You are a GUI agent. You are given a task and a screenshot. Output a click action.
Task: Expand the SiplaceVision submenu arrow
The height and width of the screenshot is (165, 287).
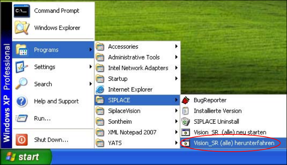click(176, 111)
